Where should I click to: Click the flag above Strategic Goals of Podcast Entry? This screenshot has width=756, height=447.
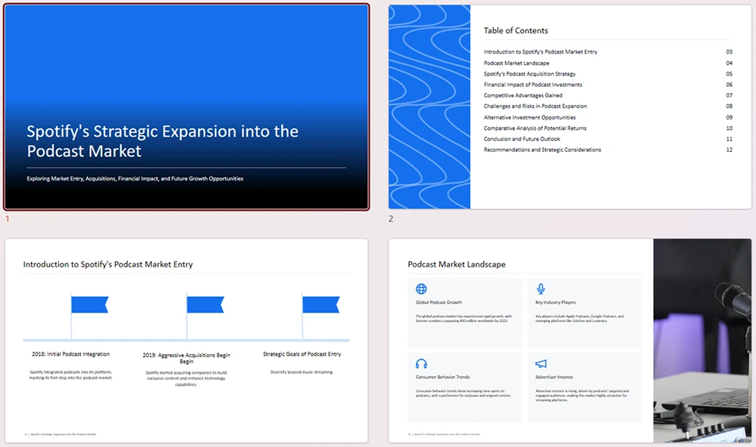321,304
